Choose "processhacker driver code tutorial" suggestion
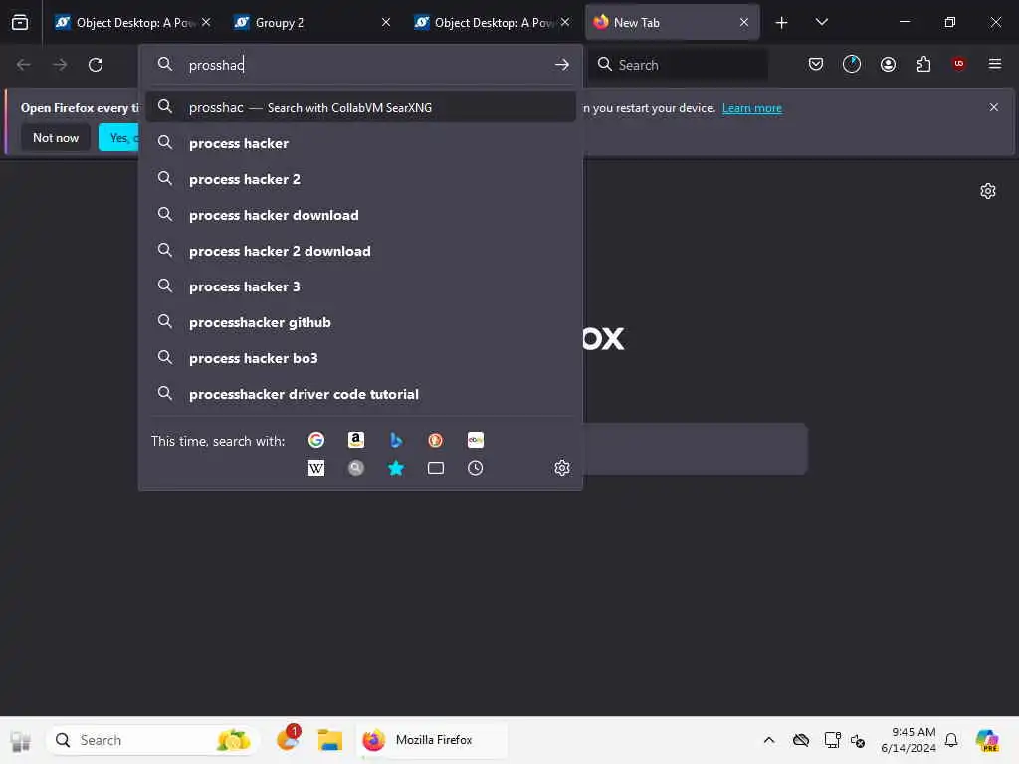Screen dimensions: 1019x764 [360, 394]
